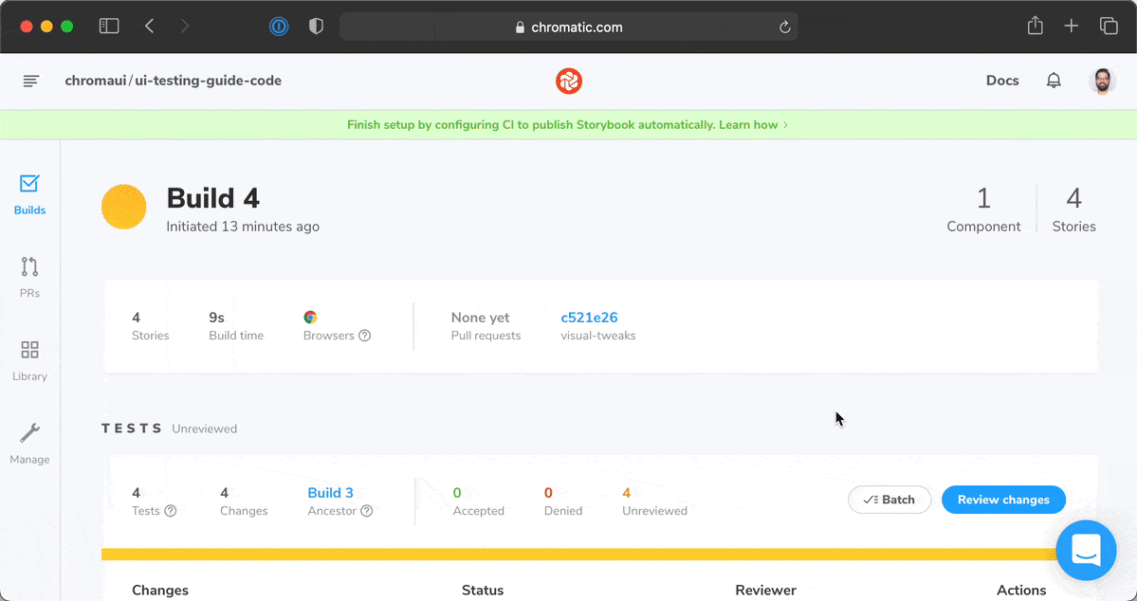Open the user avatar menu

(x=1102, y=82)
